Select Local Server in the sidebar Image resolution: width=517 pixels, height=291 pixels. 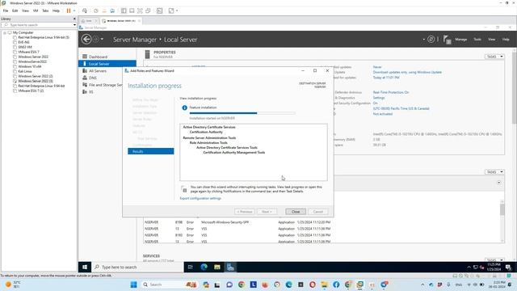click(x=107, y=64)
